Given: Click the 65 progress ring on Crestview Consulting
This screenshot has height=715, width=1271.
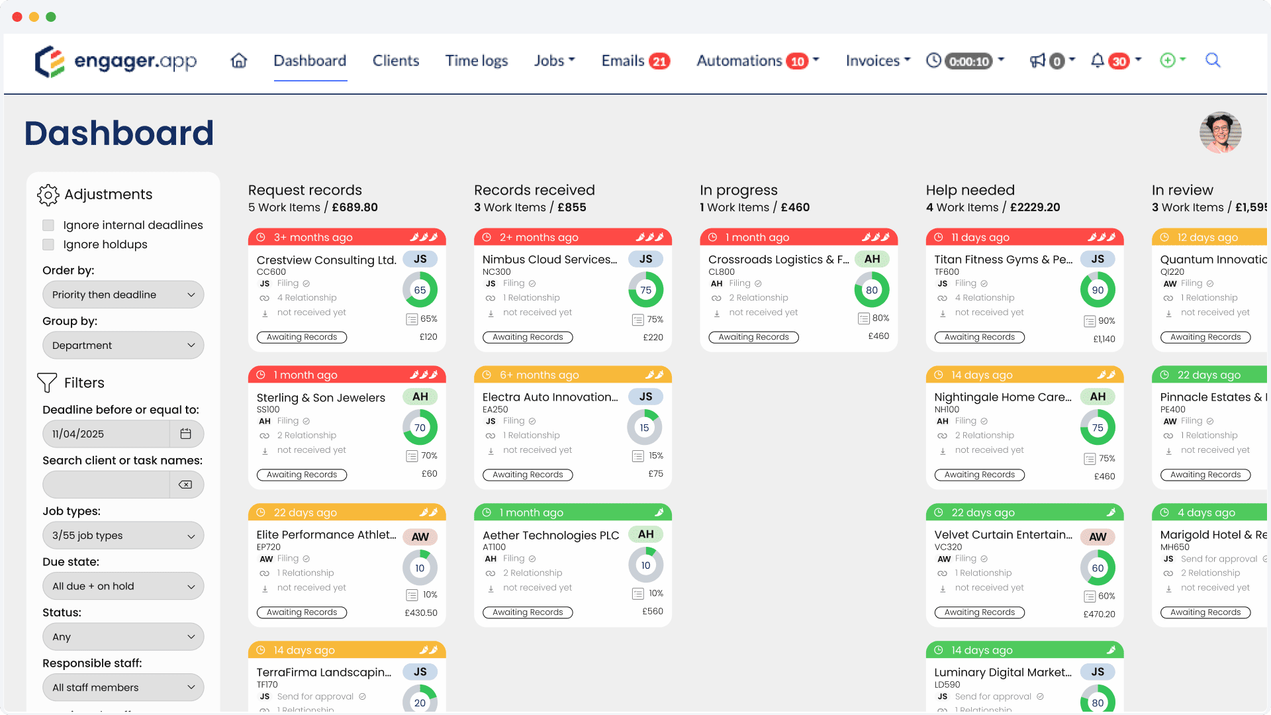Looking at the screenshot, I should pyautogui.click(x=420, y=289).
